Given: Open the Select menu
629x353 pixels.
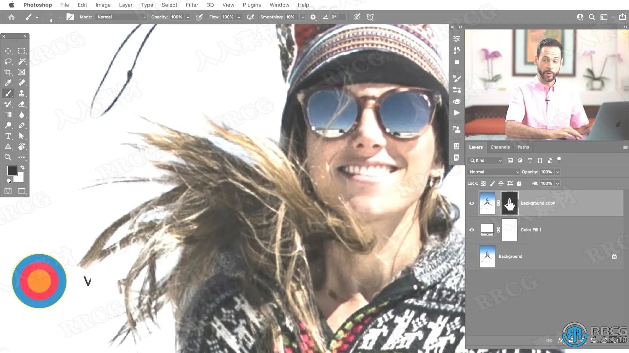Looking at the screenshot, I should coord(169,5).
